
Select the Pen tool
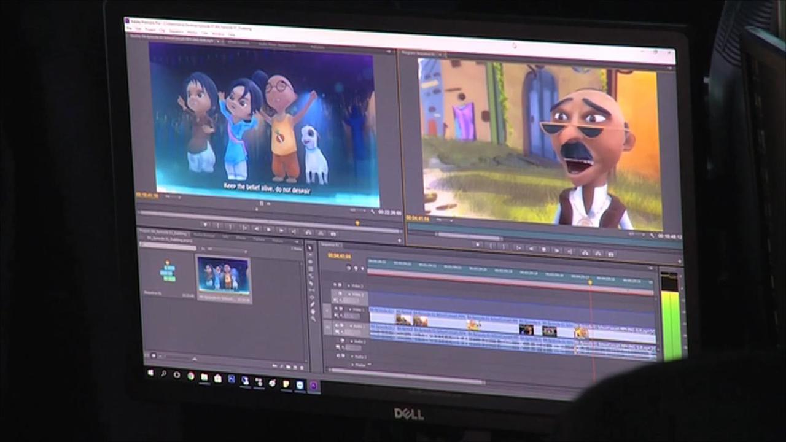(x=313, y=304)
